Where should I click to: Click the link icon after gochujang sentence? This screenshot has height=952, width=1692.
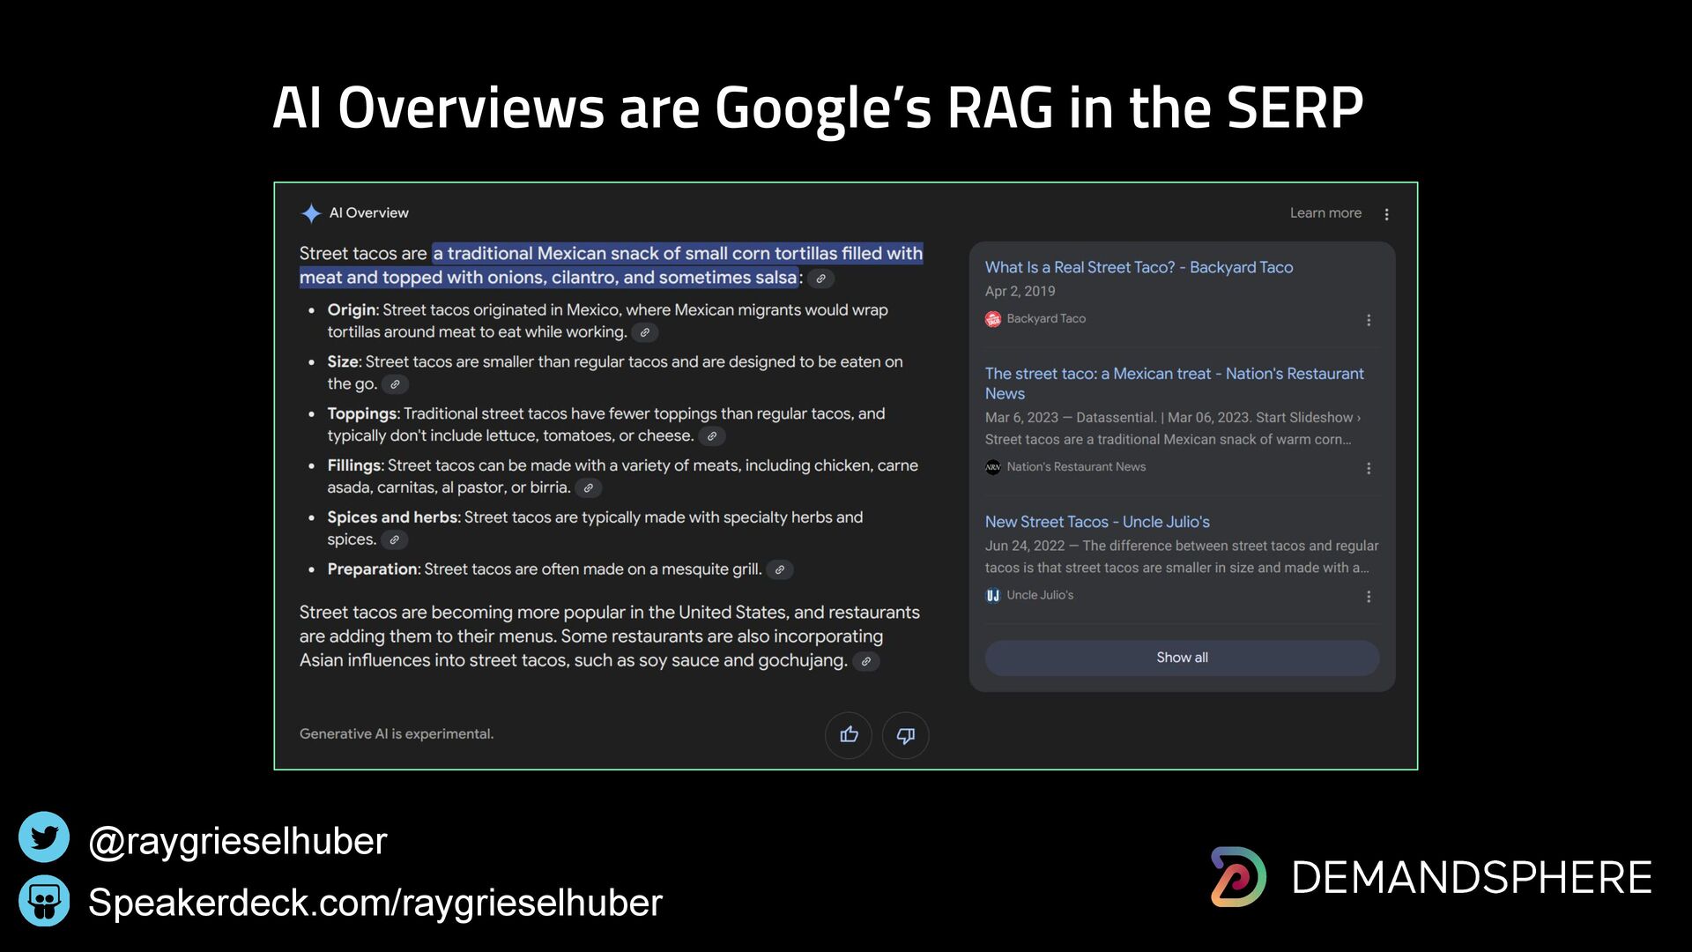coord(865,662)
